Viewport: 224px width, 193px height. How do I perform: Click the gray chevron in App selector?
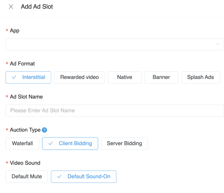tap(218, 44)
